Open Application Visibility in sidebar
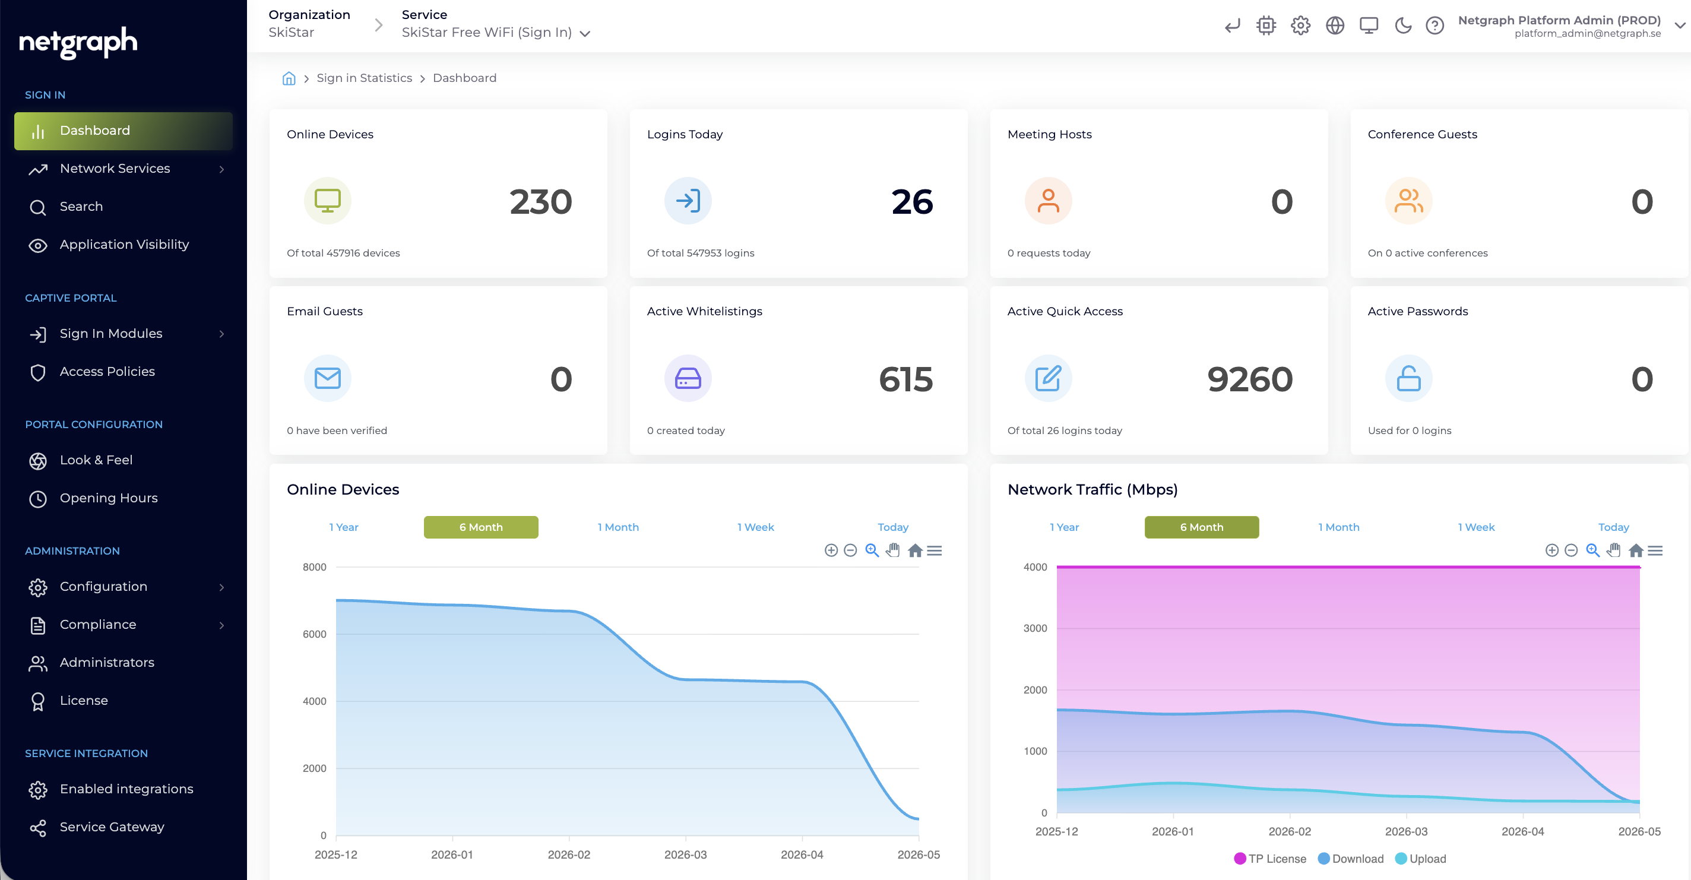The width and height of the screenshot is (1691, 880). [123, 245]
